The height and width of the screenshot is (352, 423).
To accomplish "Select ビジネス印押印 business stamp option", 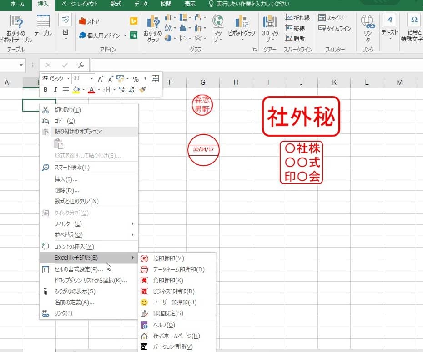I will (174, 291).
